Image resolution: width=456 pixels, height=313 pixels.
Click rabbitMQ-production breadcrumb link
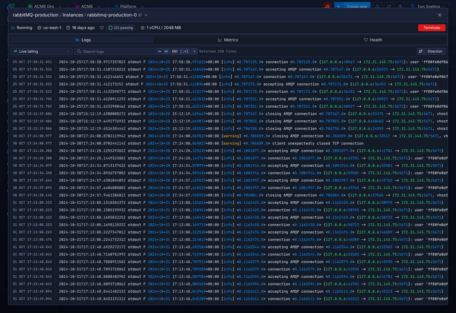click(x=35, y=15)
